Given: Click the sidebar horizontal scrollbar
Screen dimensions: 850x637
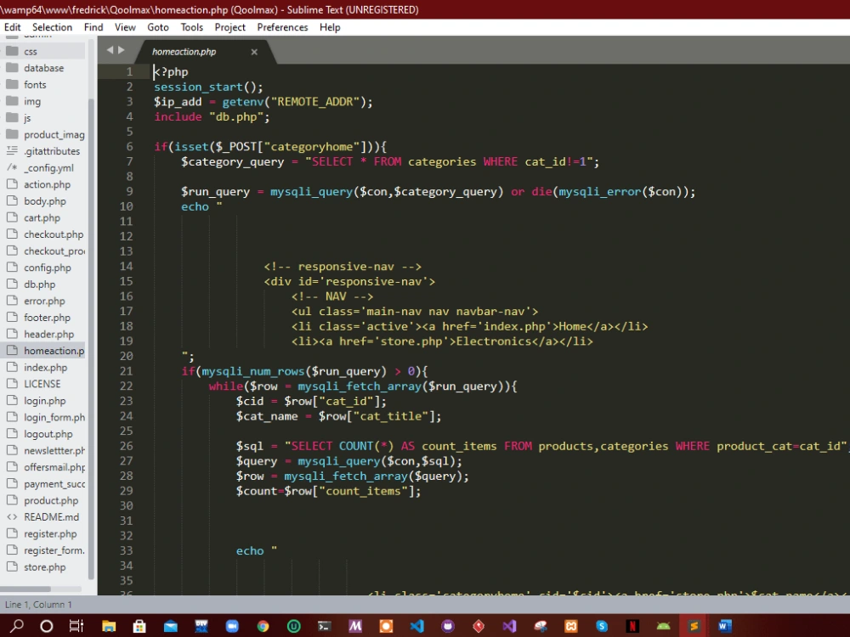Looking at the screenshot, I should click(25, 589).
